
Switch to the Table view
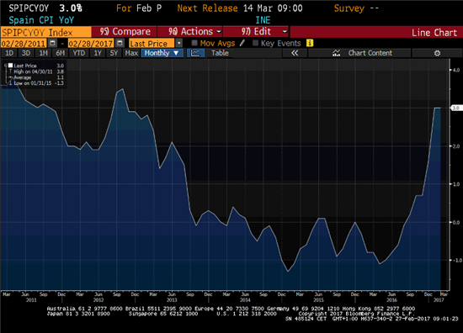coord(220,53)
